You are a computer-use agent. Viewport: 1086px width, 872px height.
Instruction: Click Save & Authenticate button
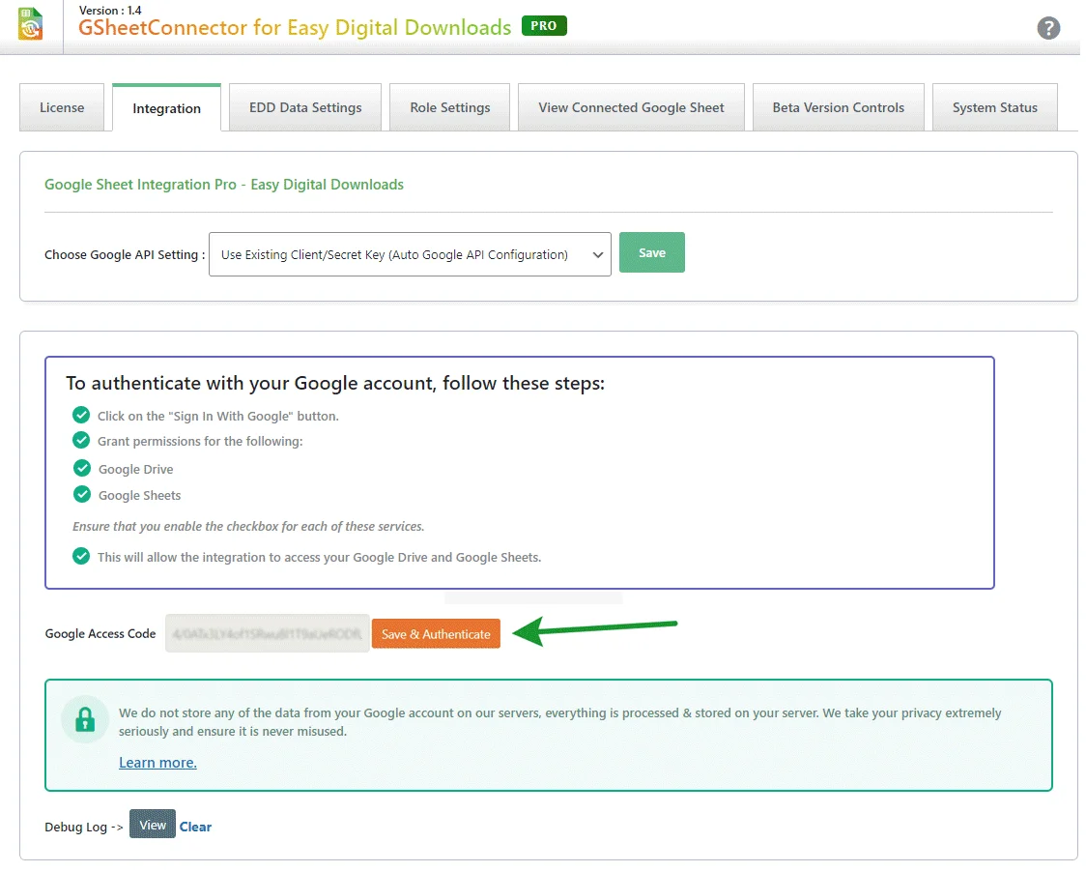pyautogui.click(x=436, y=633)
